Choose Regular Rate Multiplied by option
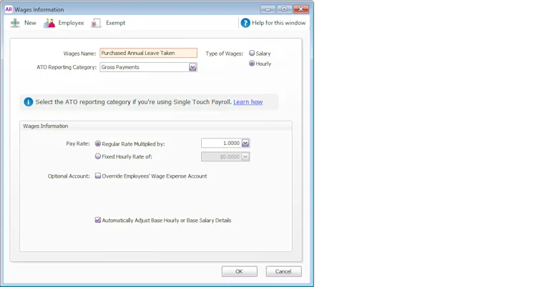The image size is (536, 287). click(98, 143)
